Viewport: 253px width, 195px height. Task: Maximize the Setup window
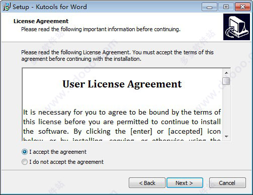click(x=226, y=7)
